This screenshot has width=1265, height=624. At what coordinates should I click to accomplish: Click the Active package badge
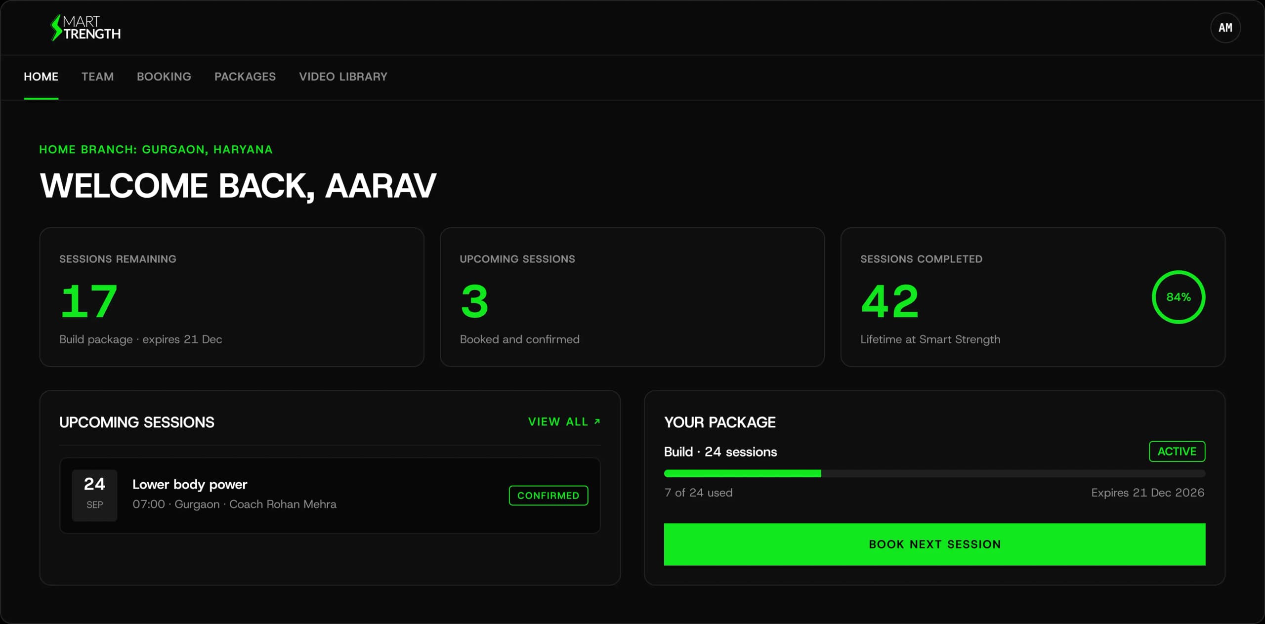click(1177, 451)
